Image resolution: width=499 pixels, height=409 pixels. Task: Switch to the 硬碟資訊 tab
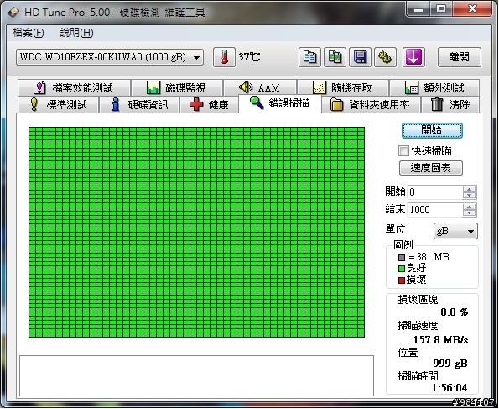139,105
